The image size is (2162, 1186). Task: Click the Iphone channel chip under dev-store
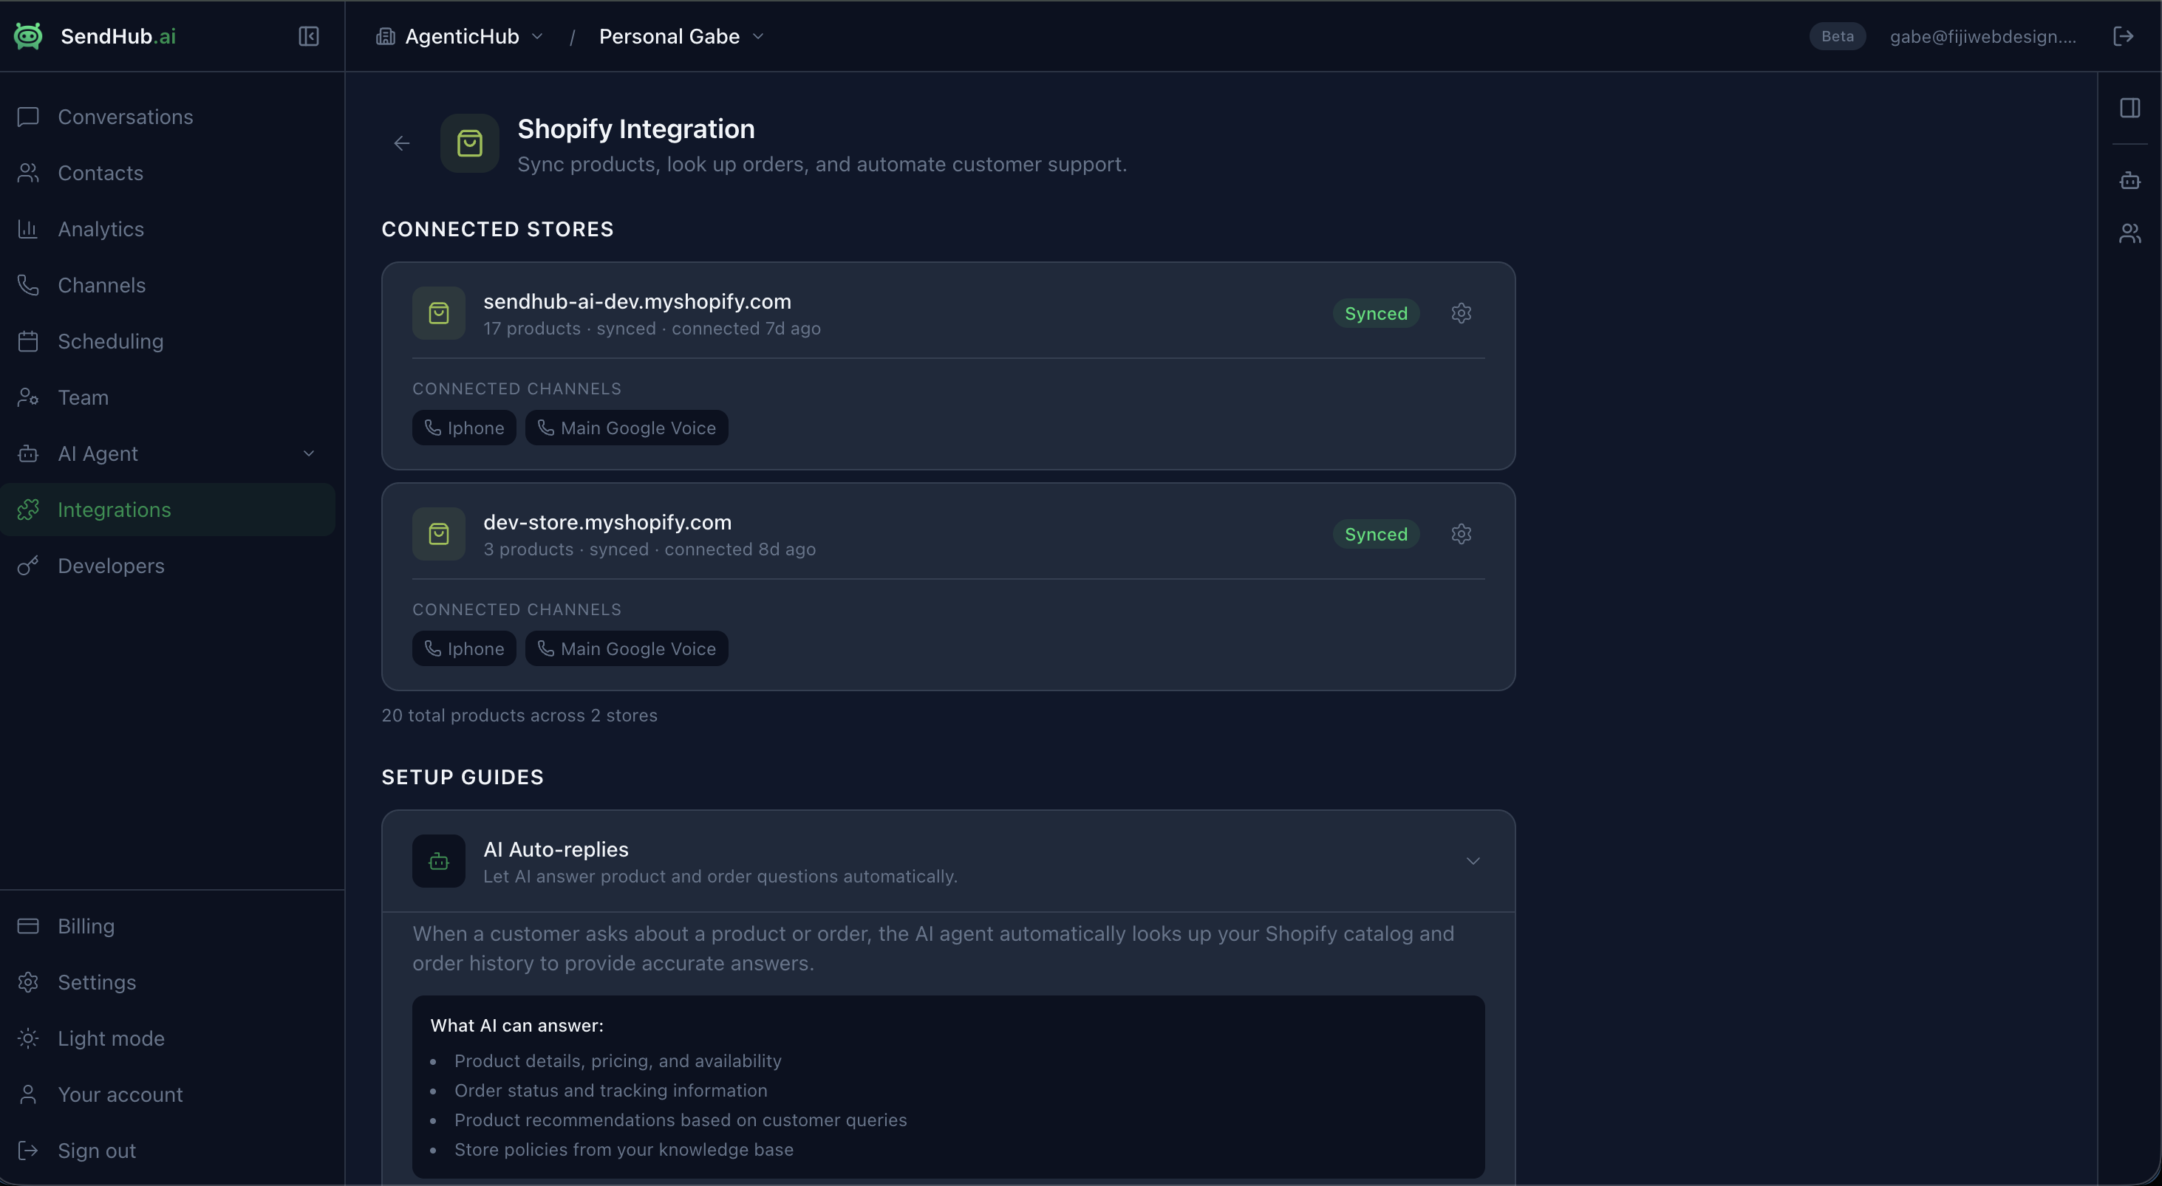pos(464,648)
